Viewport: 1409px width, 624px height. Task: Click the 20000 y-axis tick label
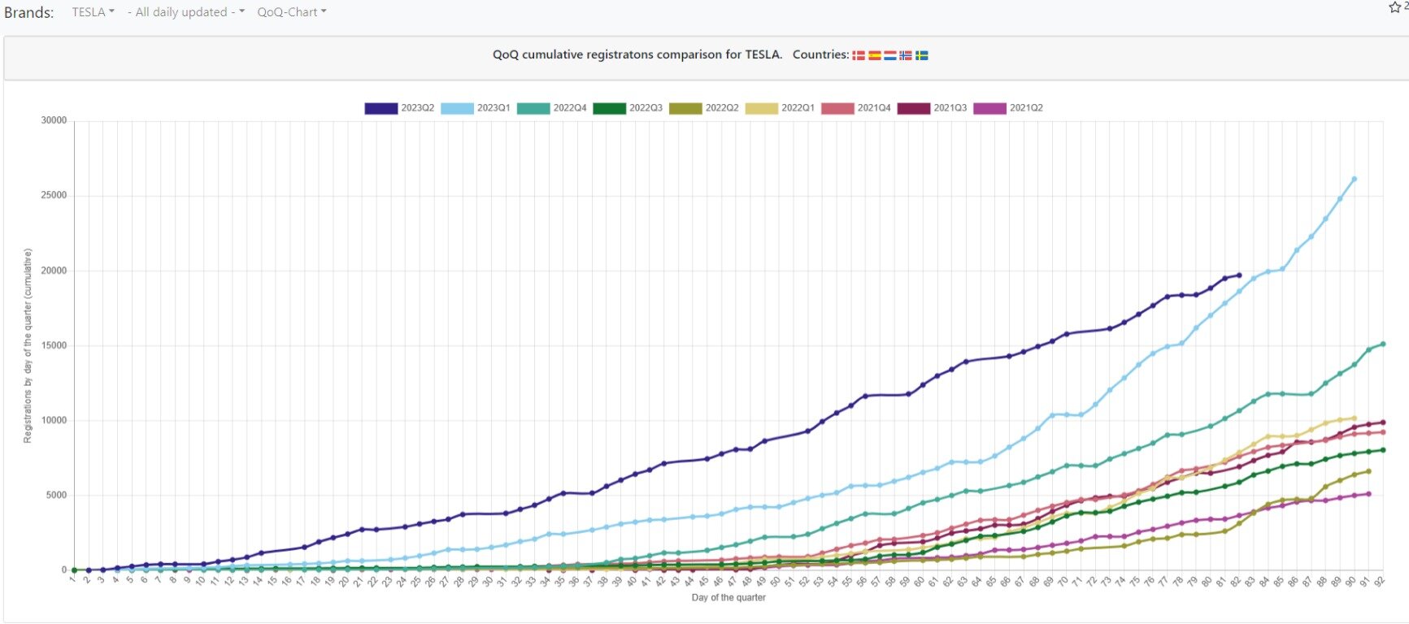(x=54, y=271)
